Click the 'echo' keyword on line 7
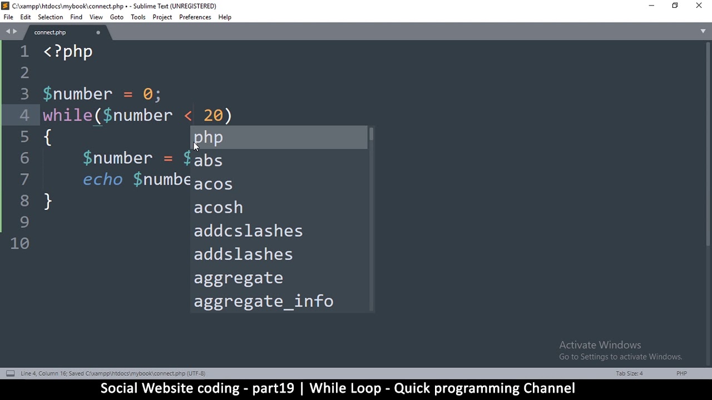This screenshot has width=712, height=400. 102,179
